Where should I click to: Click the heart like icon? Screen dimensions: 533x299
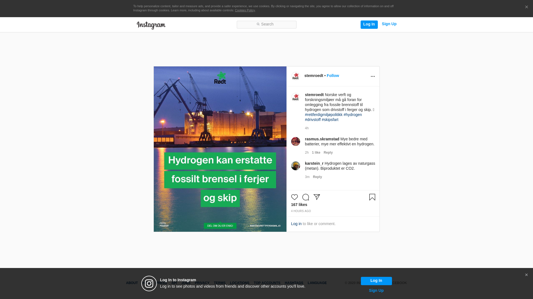(295, 197)
